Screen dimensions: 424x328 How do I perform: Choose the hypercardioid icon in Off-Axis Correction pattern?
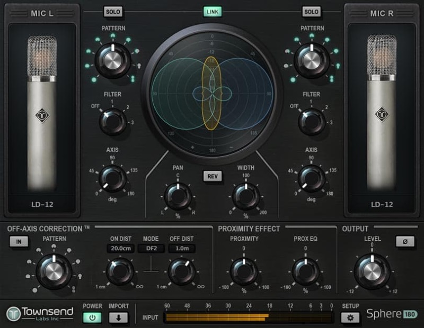[80, 276]
